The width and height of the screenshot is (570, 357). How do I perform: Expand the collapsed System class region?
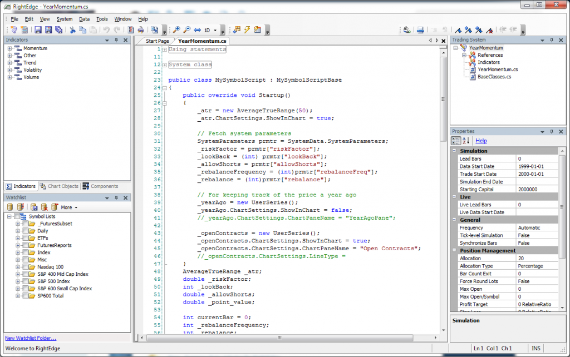coord(165,65)
